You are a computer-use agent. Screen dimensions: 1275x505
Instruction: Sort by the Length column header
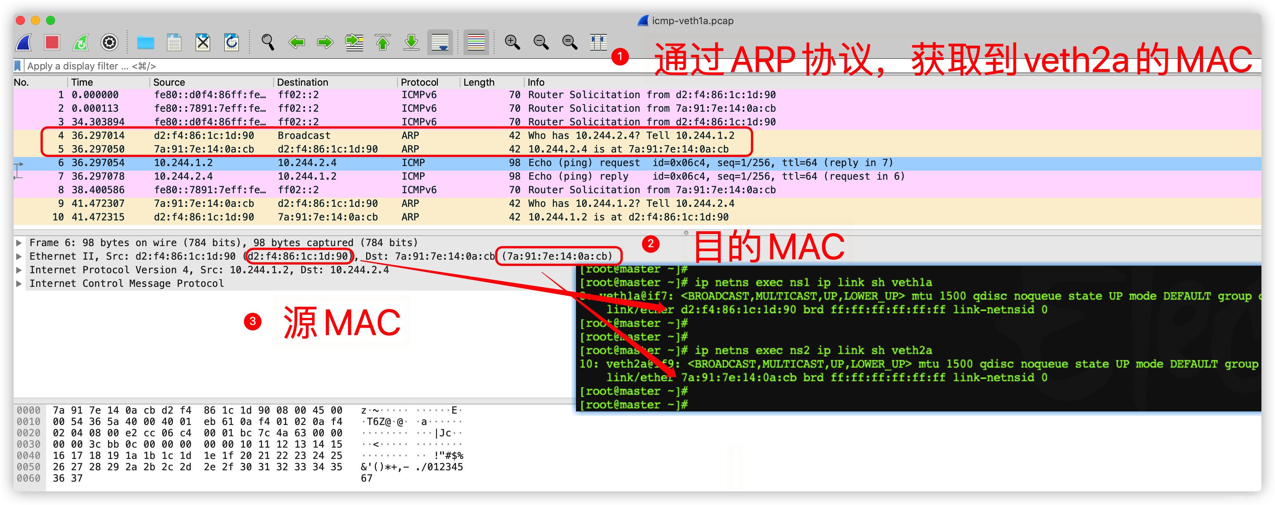click(492, 82)
